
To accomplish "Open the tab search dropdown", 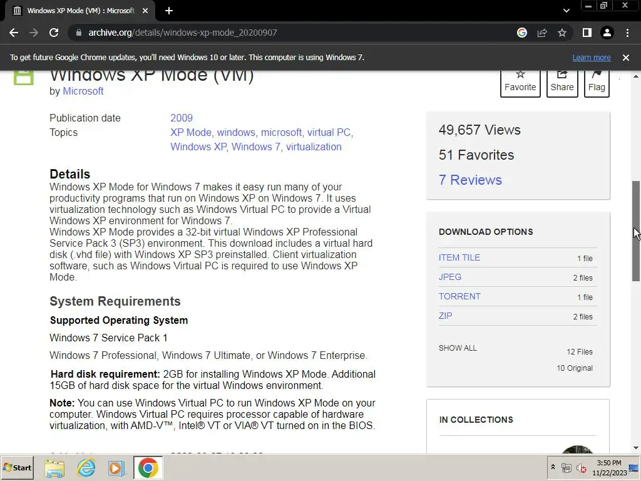I will coord(566,11).
